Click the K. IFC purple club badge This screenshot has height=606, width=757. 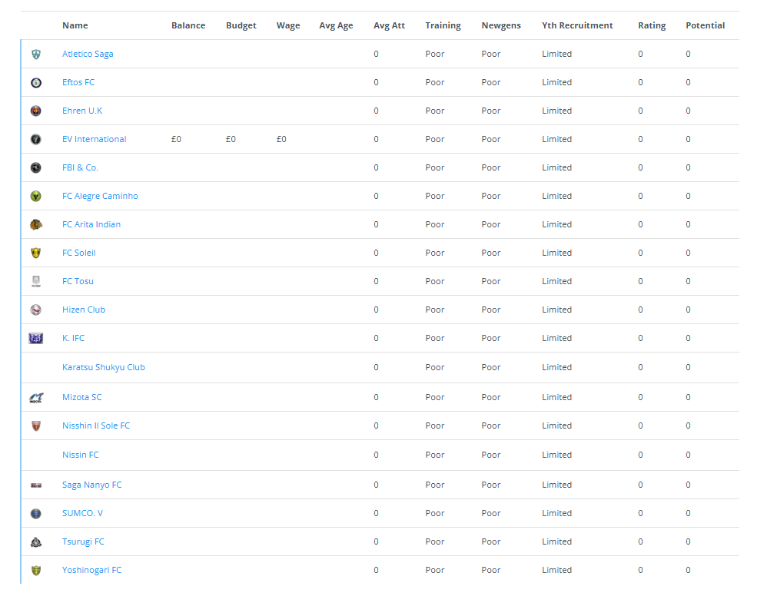[36, 339]
